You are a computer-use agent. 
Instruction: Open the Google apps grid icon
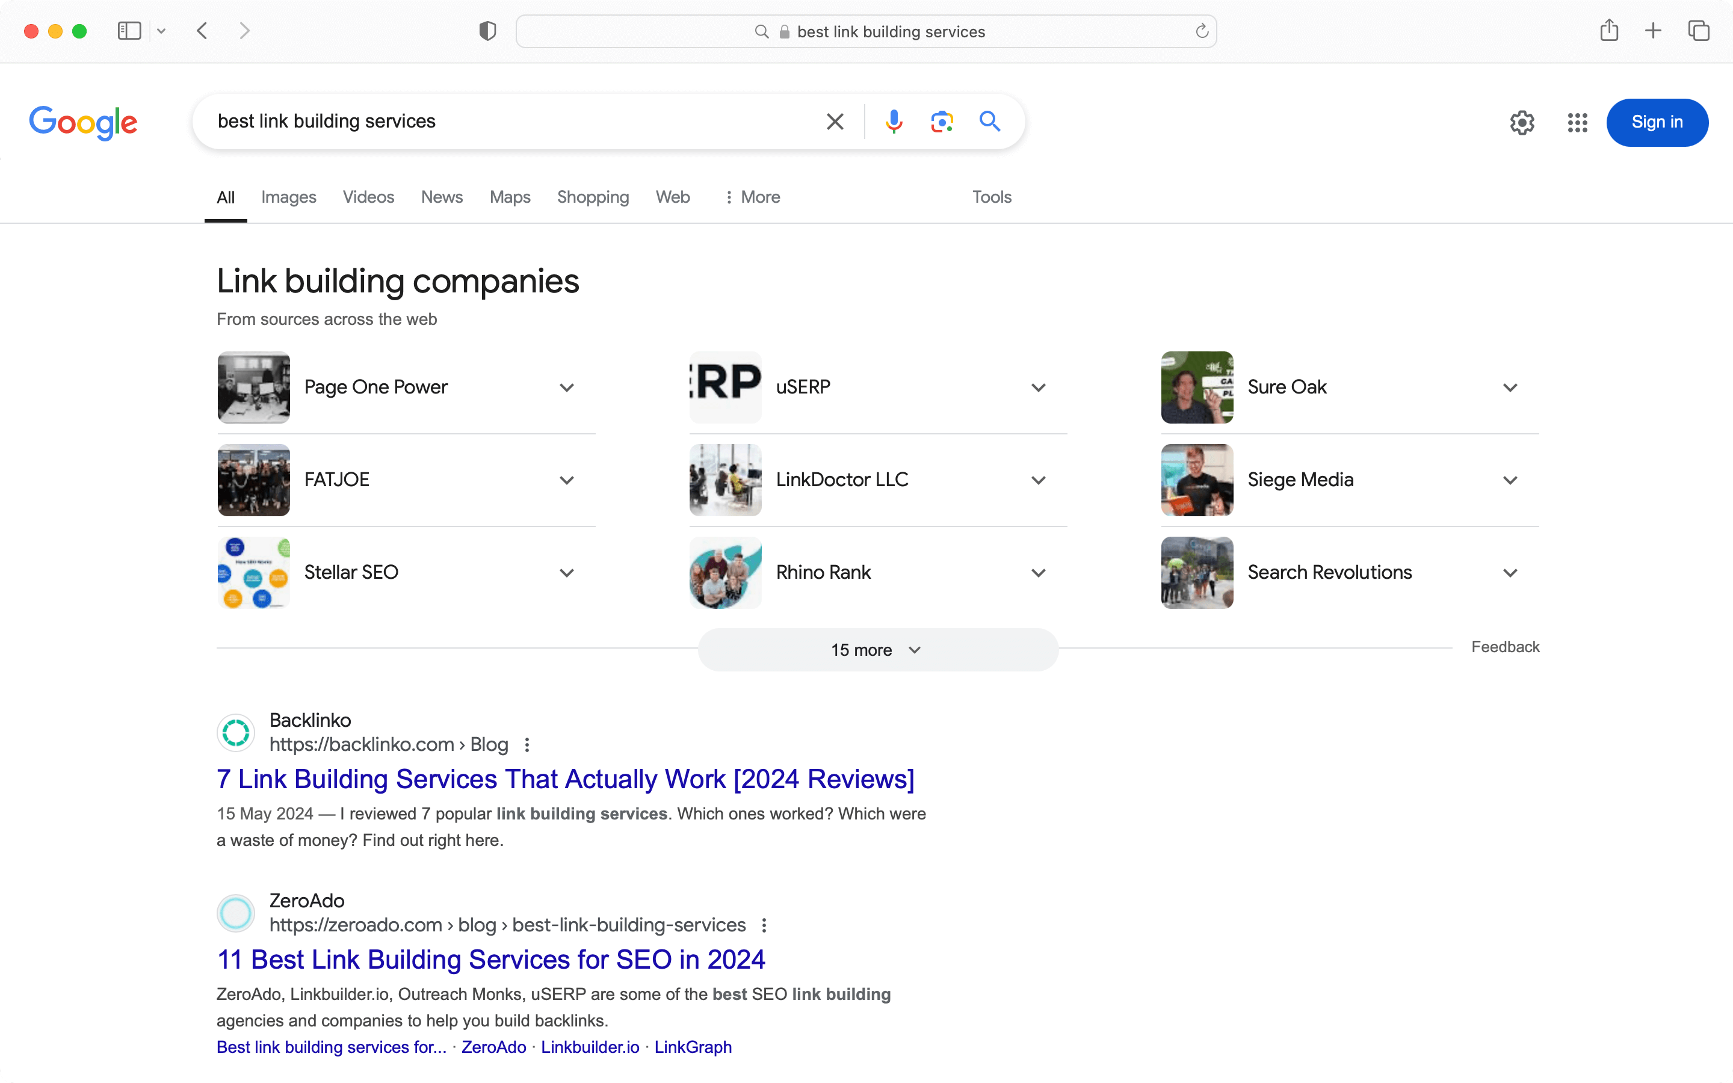tap(1577, 123)
